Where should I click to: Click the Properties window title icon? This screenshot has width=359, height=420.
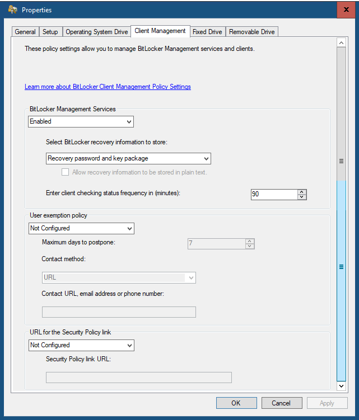(13, 10)
